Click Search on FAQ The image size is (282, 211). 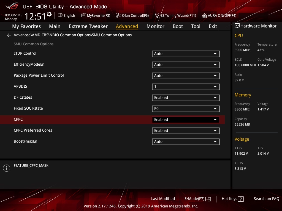click(x=266, y=199)
